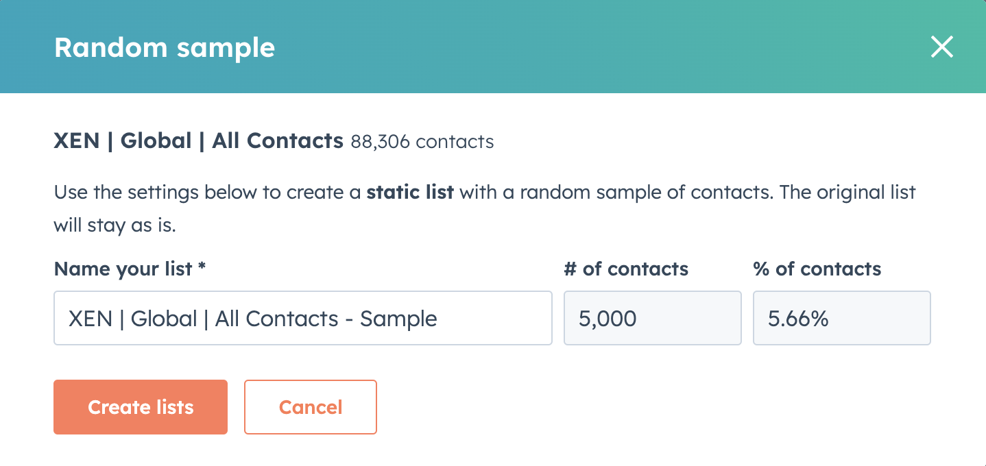Click the word 'Sample' in list name
The width and height of the screenshot is (986, 466).
(x=398, y=319)
